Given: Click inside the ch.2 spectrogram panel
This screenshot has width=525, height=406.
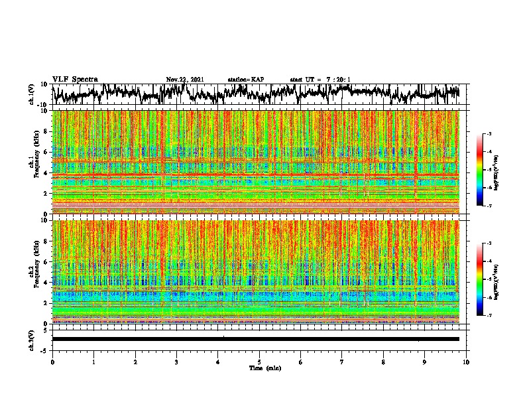Looking at the screenshot, I should 255,272.
